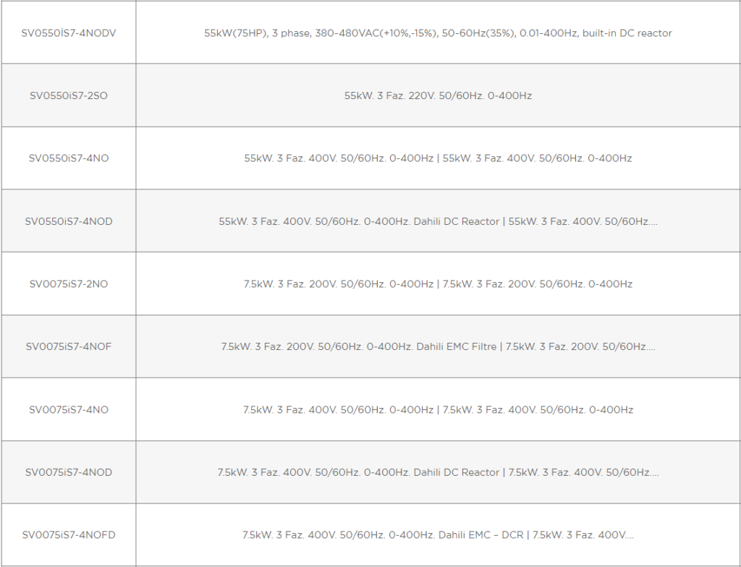Select the 7.5kW Dahili EMC – DCR description
The image size is (741, 567).
tap(438, 535)
